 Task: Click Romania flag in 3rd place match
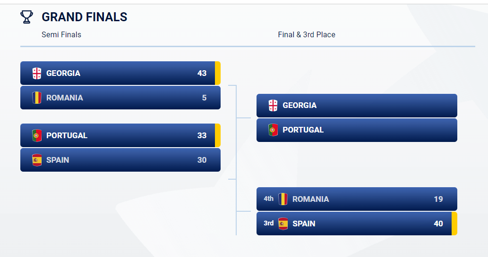click(283, 199)
